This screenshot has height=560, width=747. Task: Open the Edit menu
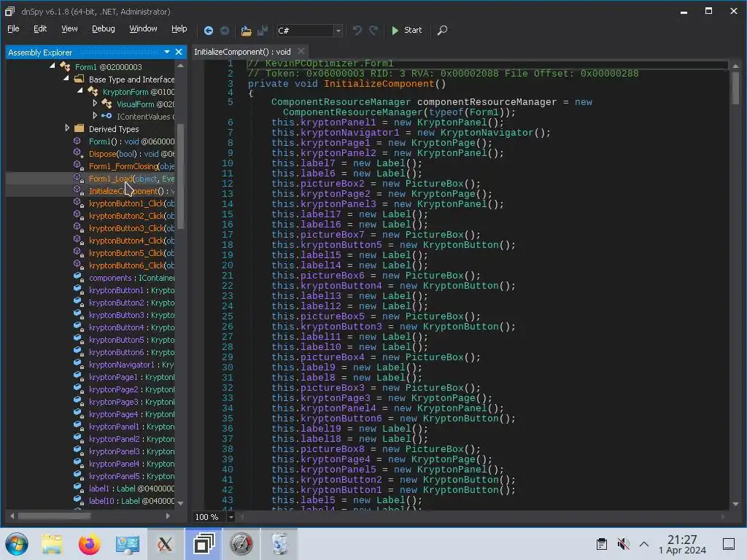tap(40, 28)
